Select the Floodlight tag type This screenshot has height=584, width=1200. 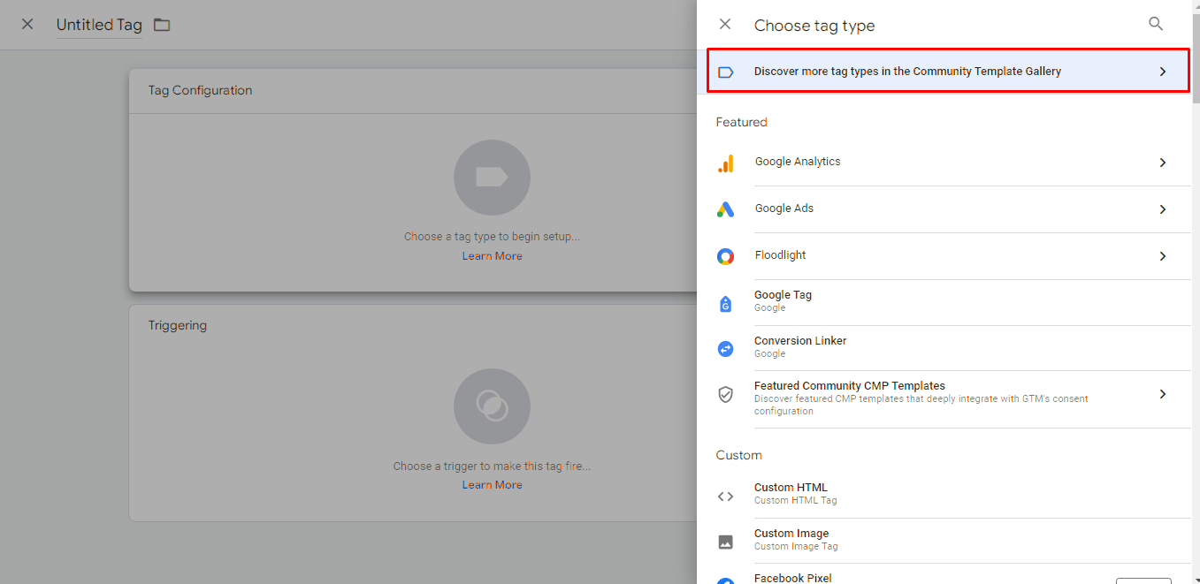(953, 256)
